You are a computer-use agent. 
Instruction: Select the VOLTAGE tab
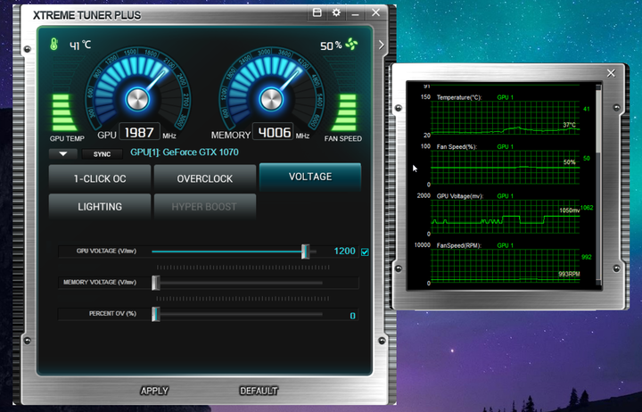pyautogui.click(x=310, y=177)
